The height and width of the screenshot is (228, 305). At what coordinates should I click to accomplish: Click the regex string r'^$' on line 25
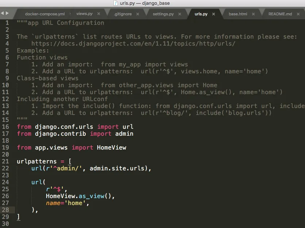coord(55,189)
